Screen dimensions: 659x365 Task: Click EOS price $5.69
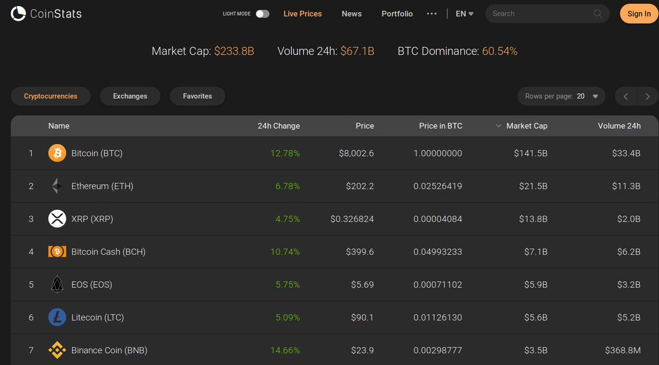[x=362, y=284]
